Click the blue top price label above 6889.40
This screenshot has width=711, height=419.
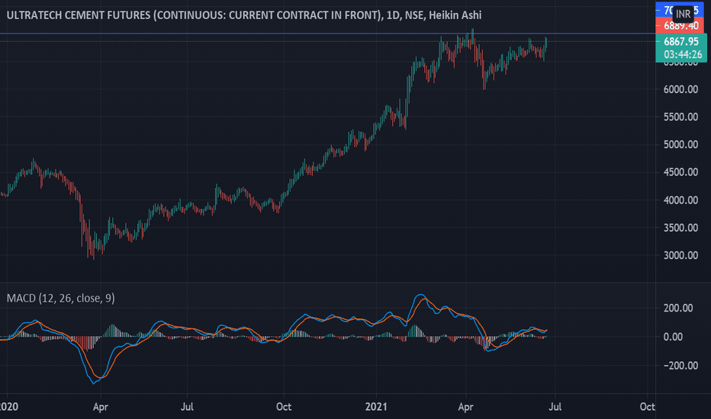click(x=679, y=10)
